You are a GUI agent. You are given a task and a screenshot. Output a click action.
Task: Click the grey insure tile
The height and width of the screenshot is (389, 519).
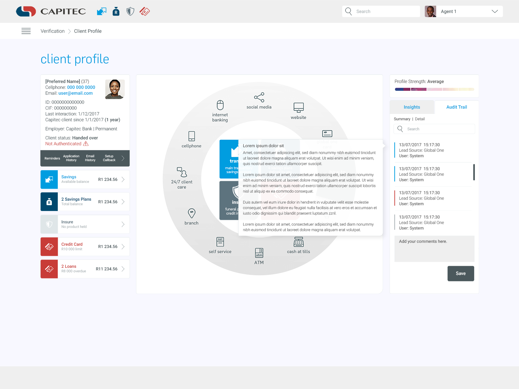[229, 200]
